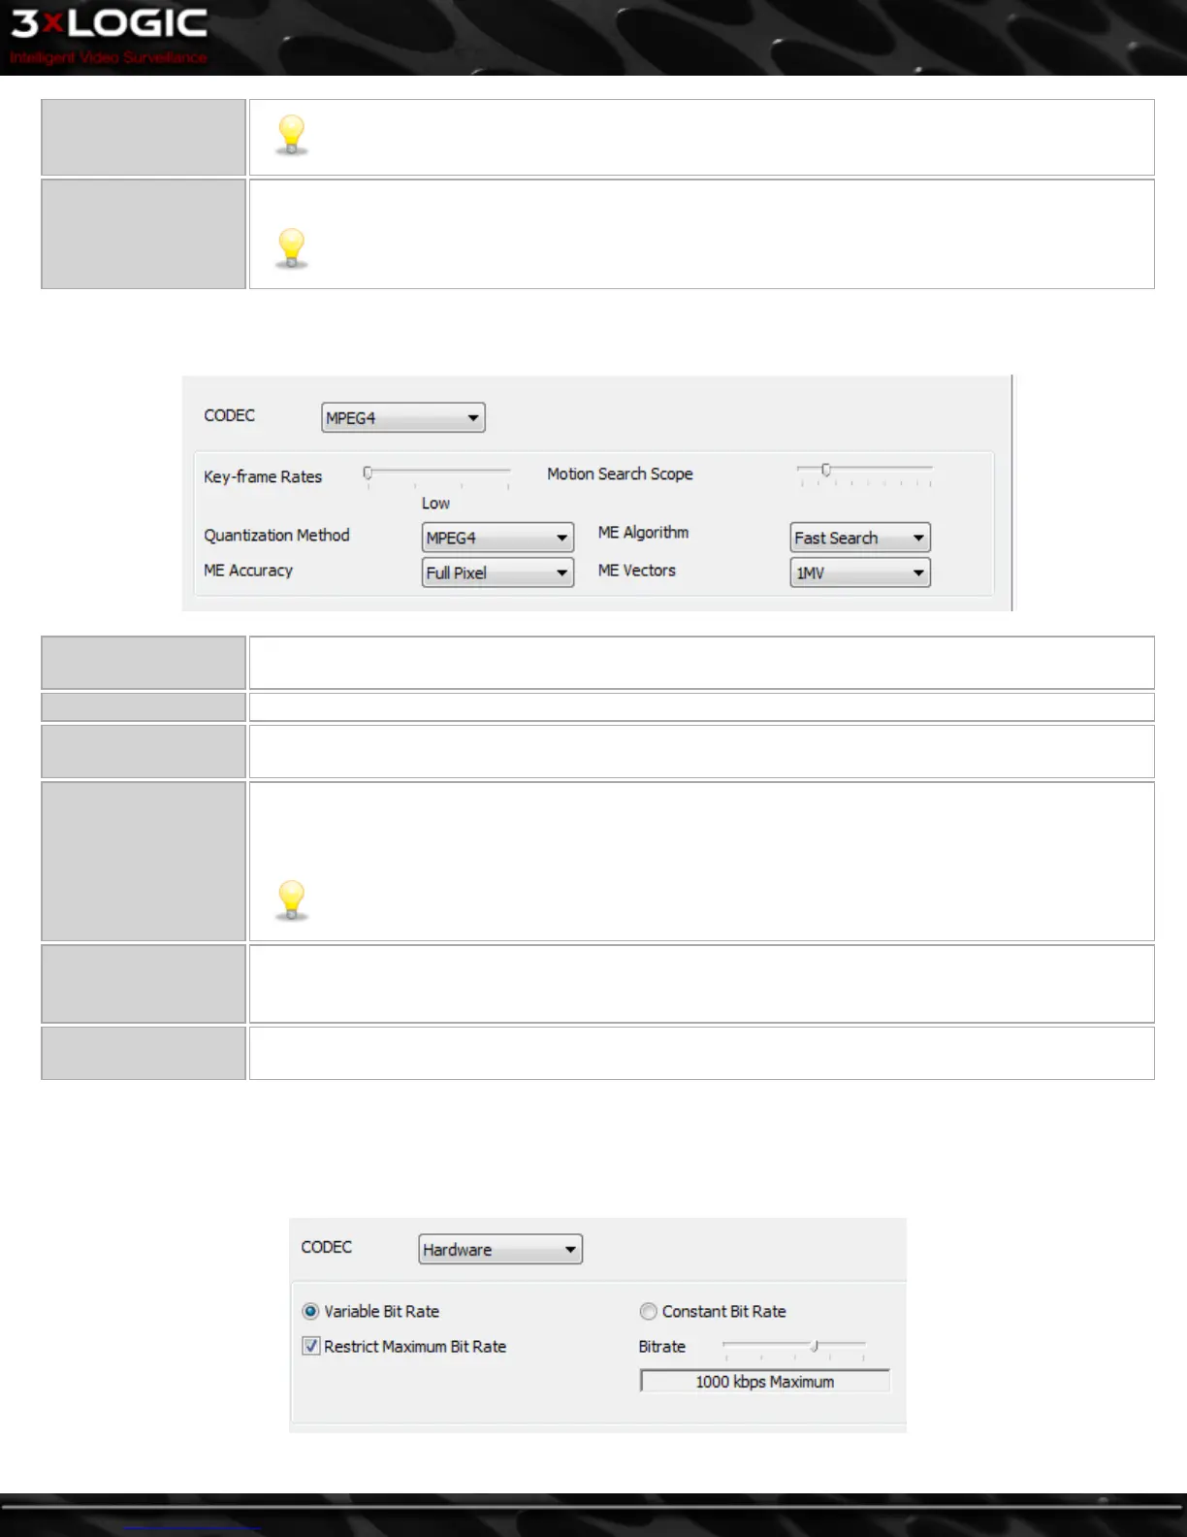Open the CODEC dropdown set to Hardware

(x=500, y=1250)
